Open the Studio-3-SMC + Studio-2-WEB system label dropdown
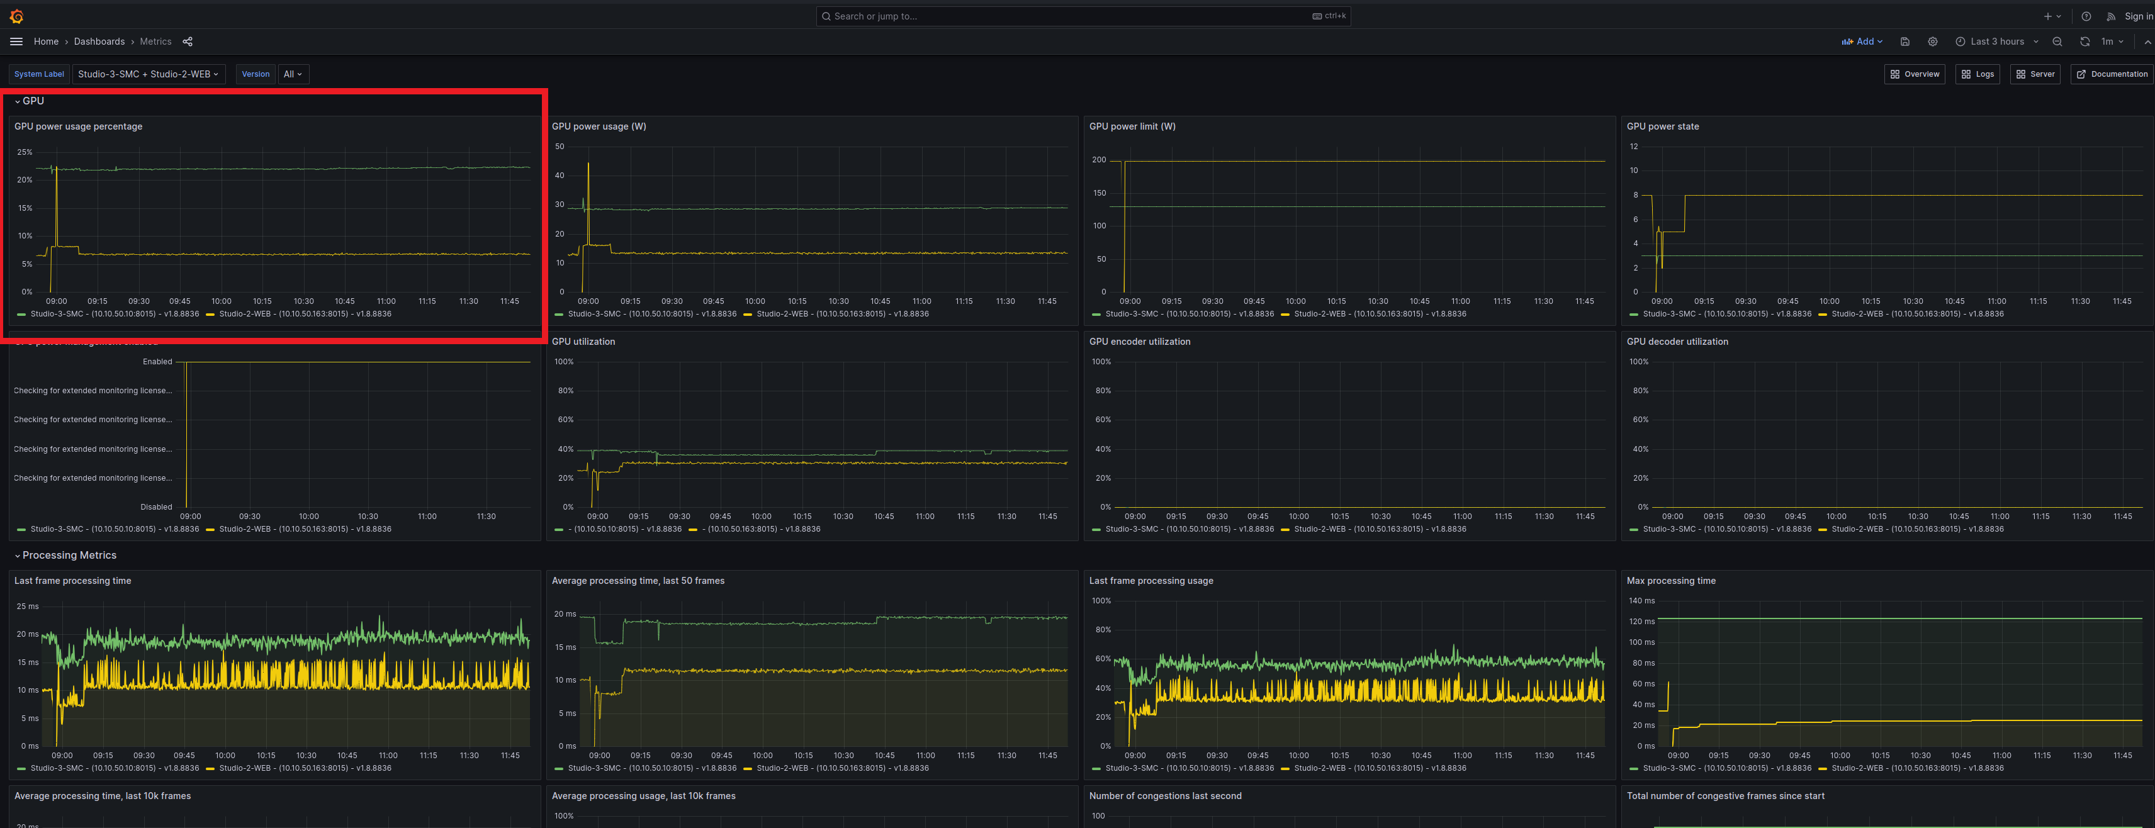This screenshot has width=2155, height=828. 148,74
